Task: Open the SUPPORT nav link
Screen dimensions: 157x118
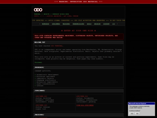Action: (x=106, y=24)
